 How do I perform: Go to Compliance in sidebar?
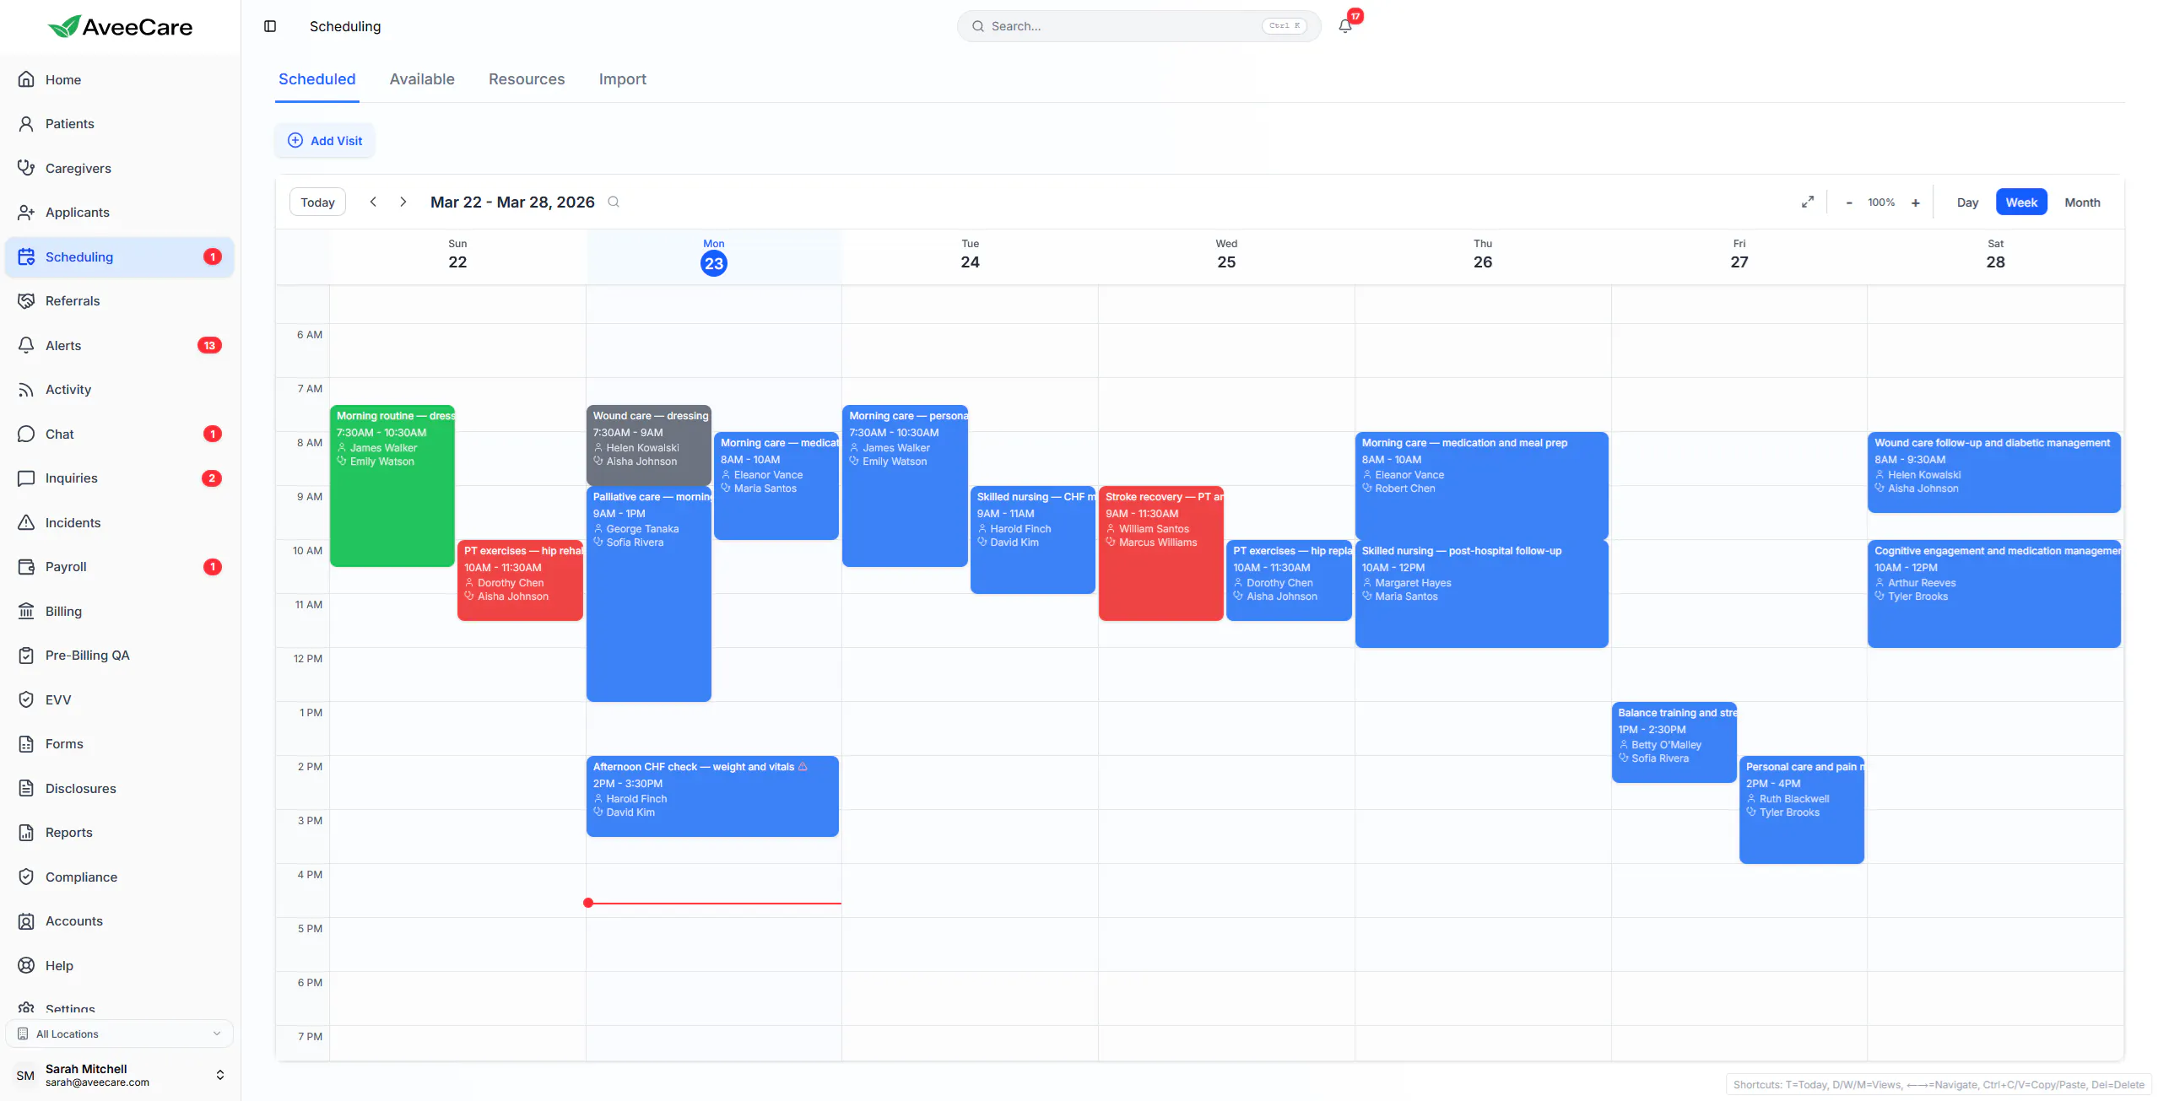[x=119, y=877]
